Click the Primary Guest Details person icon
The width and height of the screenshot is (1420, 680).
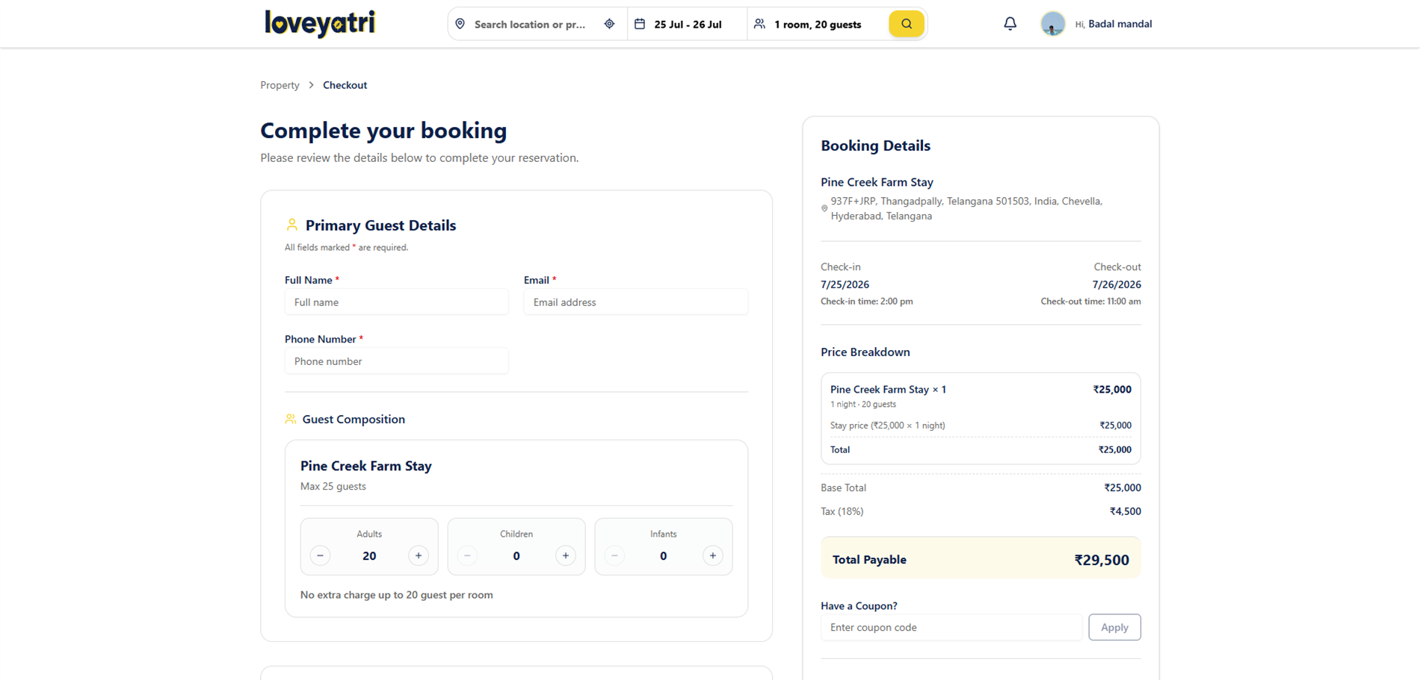pos(292,225)
